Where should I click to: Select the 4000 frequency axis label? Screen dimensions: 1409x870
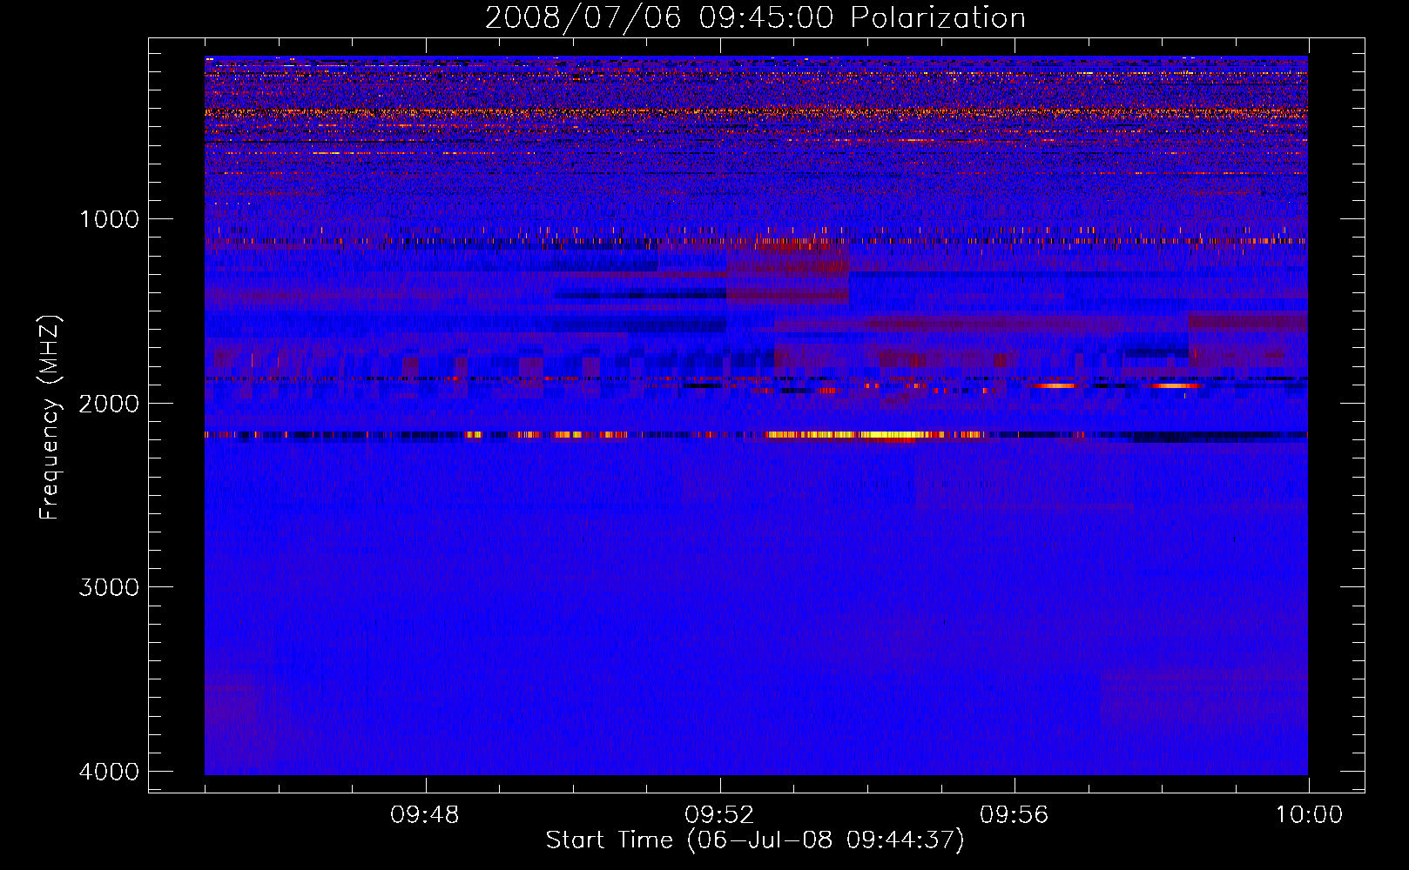tap(109, 772)
